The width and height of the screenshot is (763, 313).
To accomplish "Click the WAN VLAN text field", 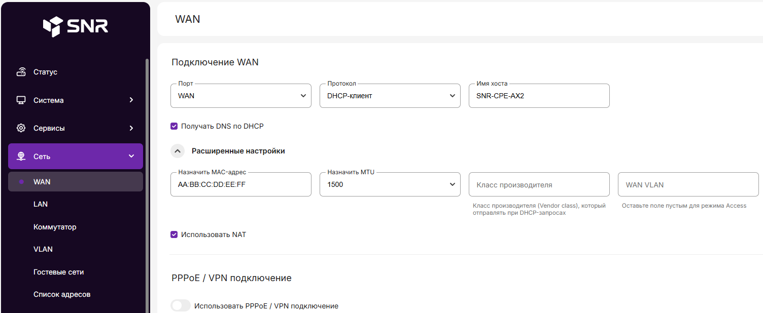I will [x=688, y=184].
